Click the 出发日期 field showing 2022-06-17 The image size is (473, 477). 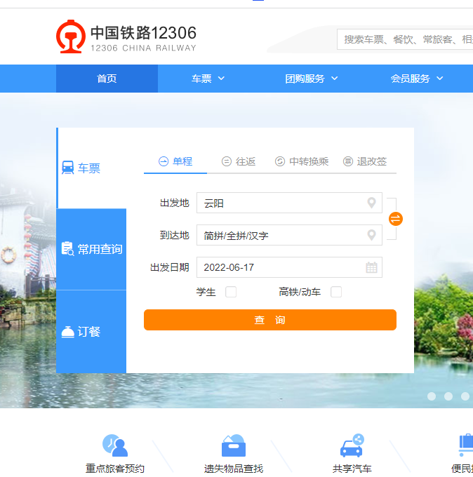coord(289,267)
